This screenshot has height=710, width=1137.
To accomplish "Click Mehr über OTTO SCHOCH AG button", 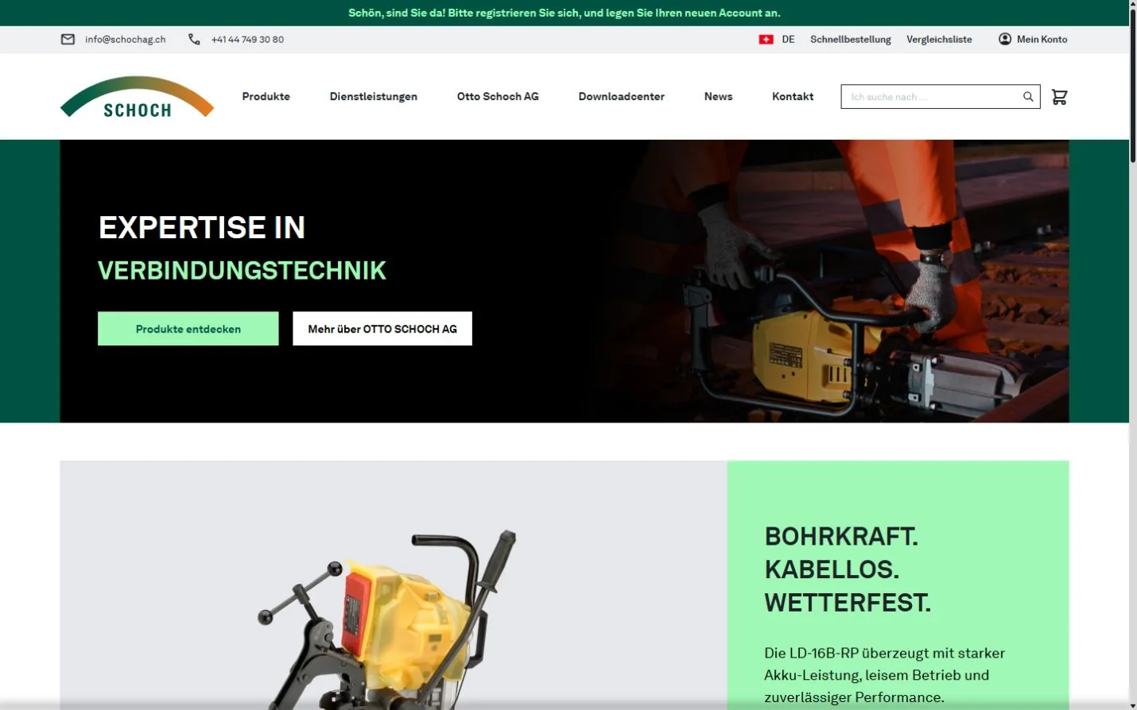I will pyautogui.click(x=382, y=329).
